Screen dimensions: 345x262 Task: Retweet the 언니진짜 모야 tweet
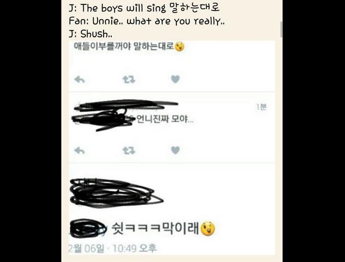(x=129, y=151)
